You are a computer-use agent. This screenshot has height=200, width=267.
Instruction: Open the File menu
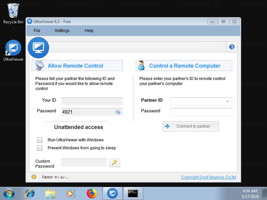pos(37,31)
